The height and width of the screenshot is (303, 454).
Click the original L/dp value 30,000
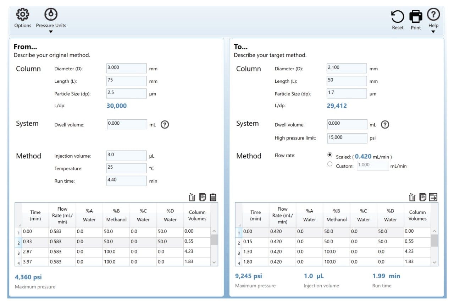[x=117, y=106]
